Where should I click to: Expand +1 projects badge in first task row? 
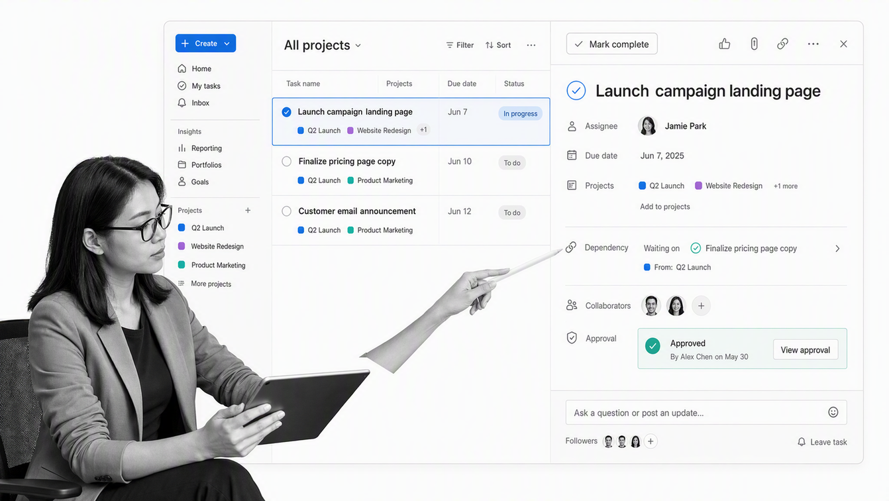click(x=423, y=130)
